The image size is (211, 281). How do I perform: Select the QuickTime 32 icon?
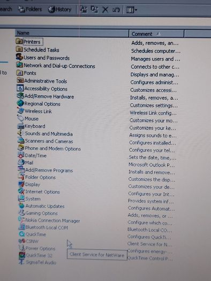[x=22, y=255]
